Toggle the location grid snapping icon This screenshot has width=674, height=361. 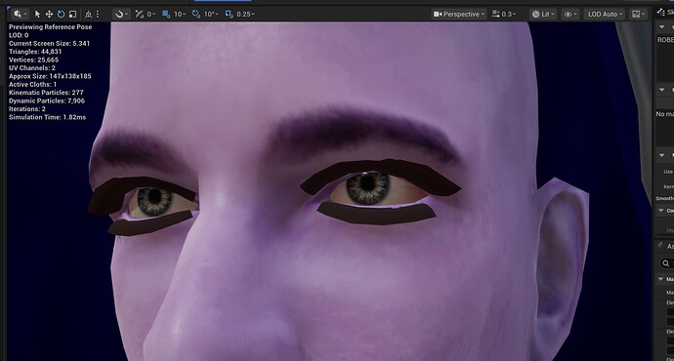click(166, 15)
